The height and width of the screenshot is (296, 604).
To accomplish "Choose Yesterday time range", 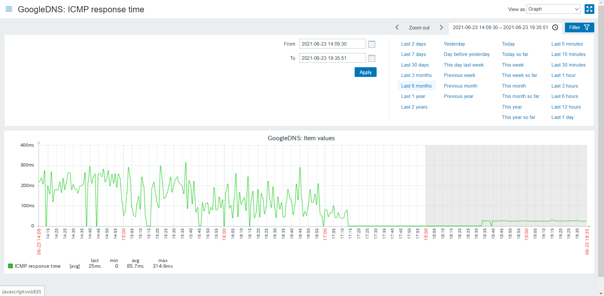I will tap(454, 44).
